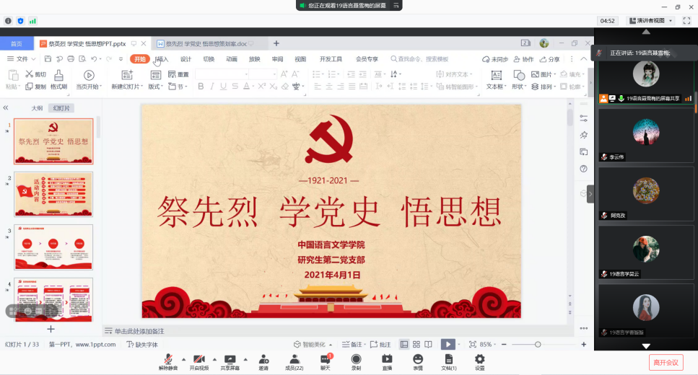Select slide 2 thumbnail (活动内容)
The width and height of the screenshot is (698, 375).
(53, 195)
